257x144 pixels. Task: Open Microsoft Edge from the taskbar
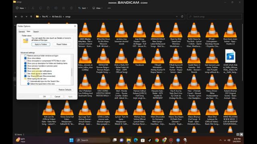tap(136, 140)
